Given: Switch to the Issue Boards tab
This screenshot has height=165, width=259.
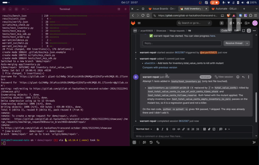Looking at the screenshot, I should coord(162,9).
